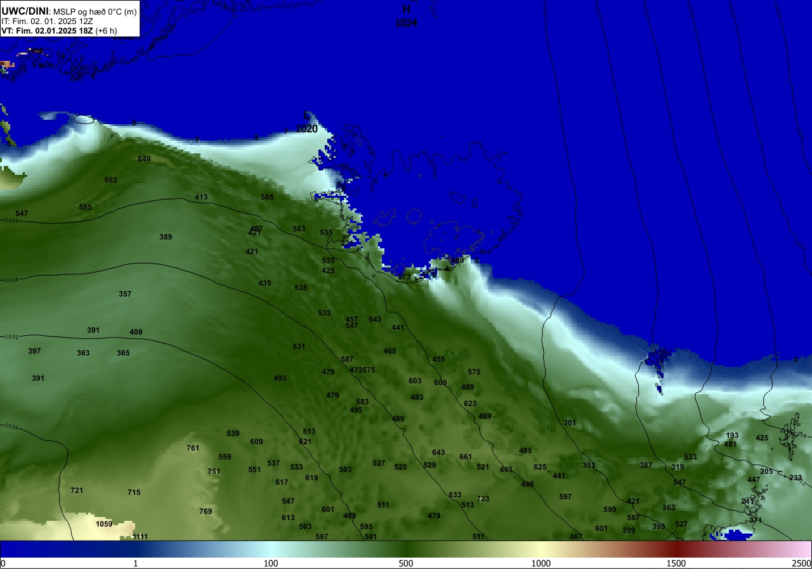Click the height value 613
The image size is (812, 569).
coord(288,518)
